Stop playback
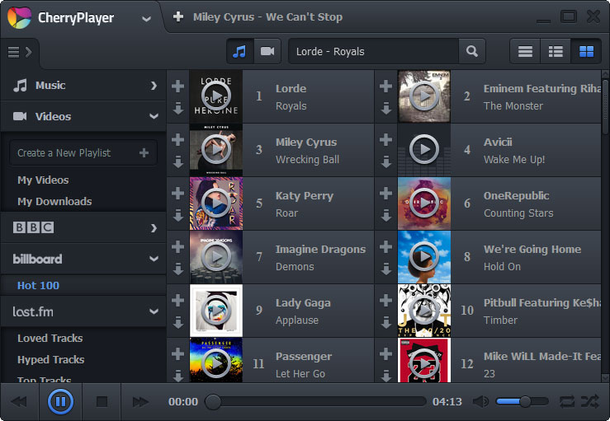Screen dimensions: 610x421 pos(102,401)
